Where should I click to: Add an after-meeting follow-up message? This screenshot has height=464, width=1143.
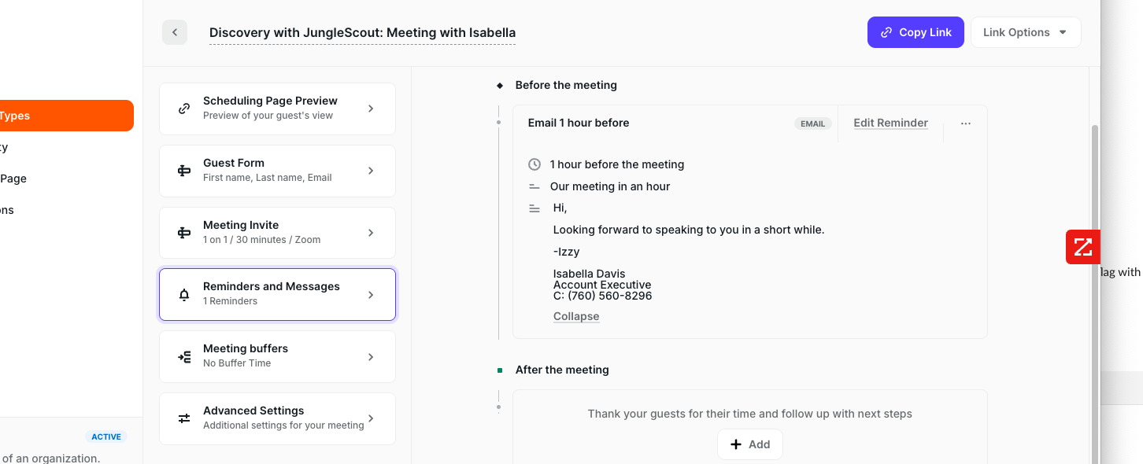click(749, 444)
